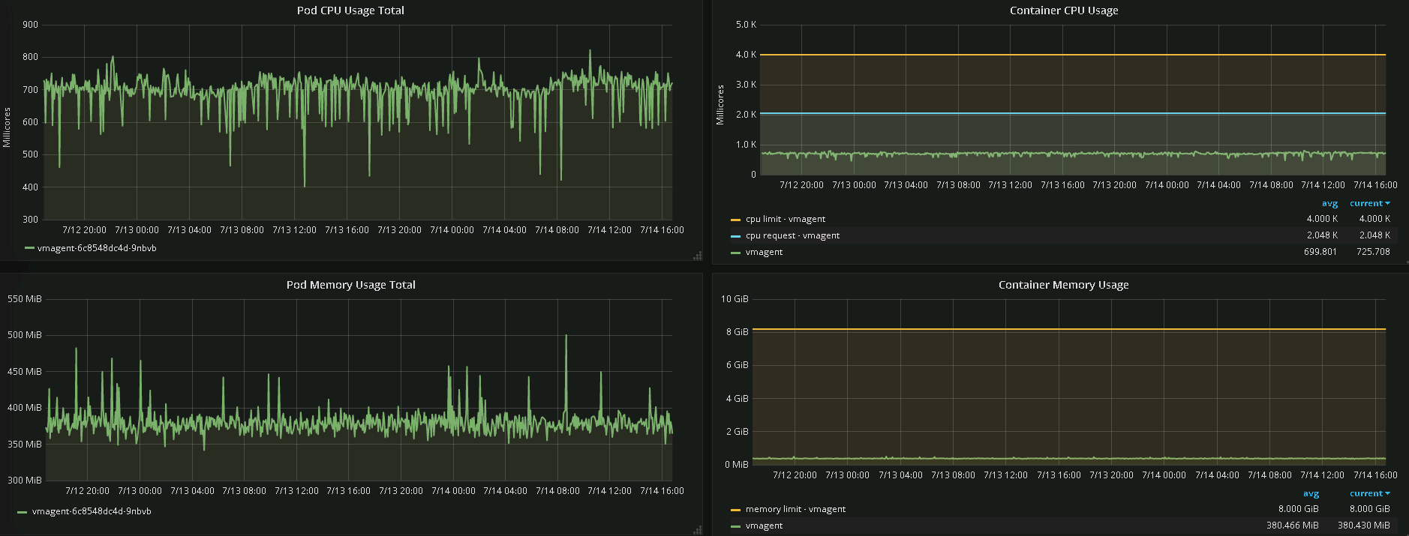Image resolution: width=1409 pixels, height=536 pixels.
Task: Toggle the 'memory limit - vmagent' legend series
Action: pyautogui.click(x=795, y=509)
